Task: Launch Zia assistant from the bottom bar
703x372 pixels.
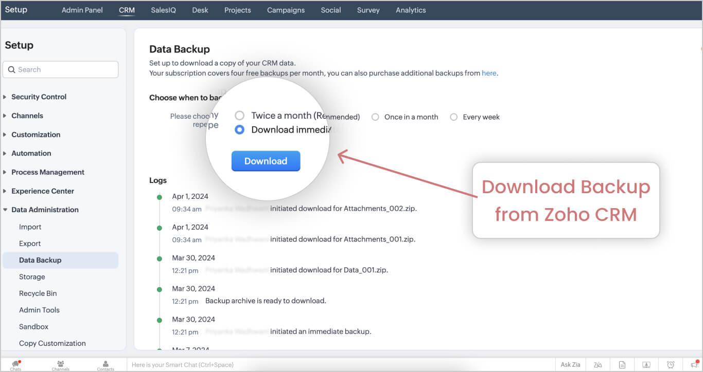Action: click(x=570, y=364)
